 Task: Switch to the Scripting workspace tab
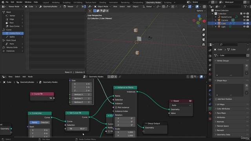[167, 2]
